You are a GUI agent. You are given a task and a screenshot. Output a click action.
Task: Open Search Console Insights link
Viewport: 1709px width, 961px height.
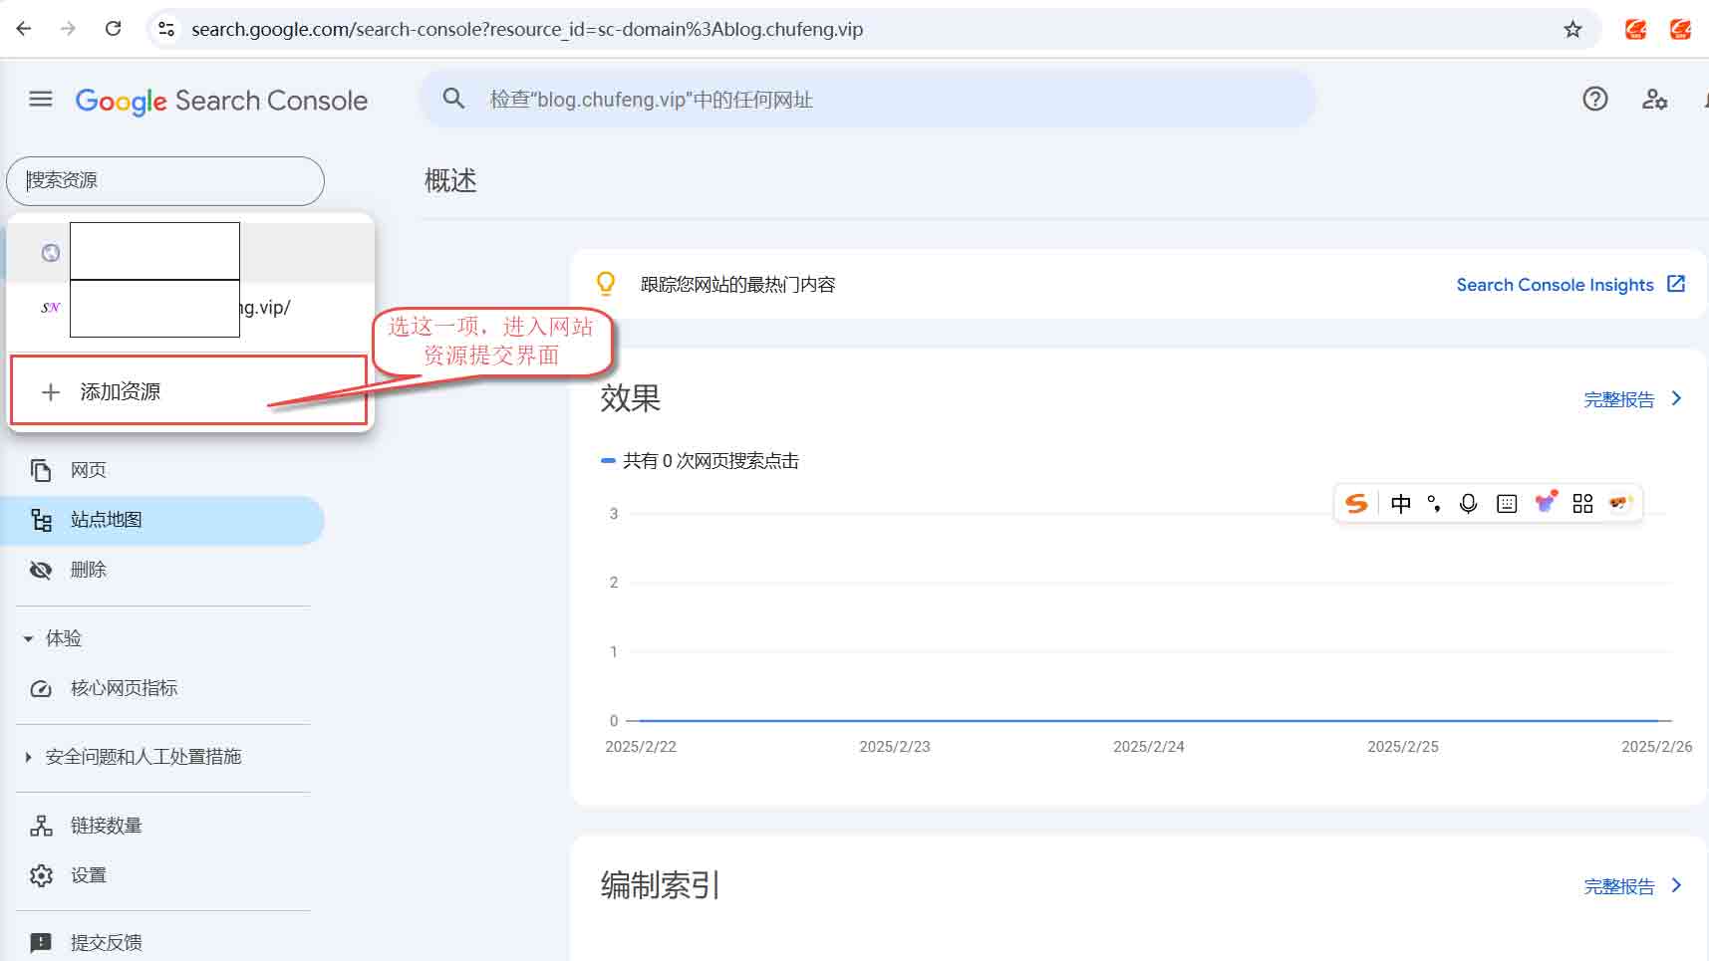(1555, 285)
